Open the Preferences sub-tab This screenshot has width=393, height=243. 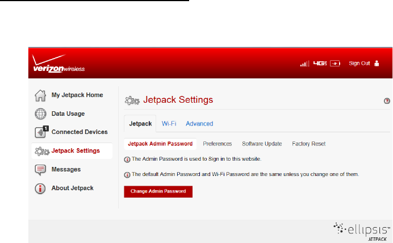tap(218, 144)
